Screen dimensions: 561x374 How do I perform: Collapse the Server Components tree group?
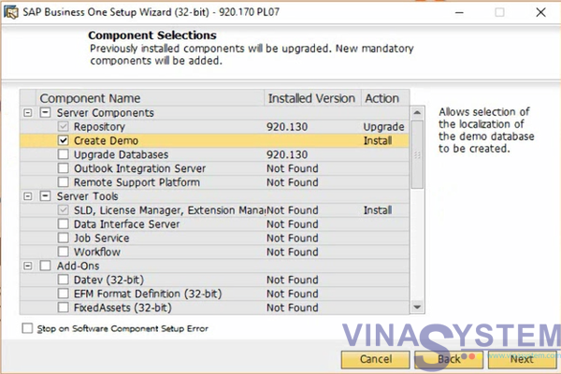point(27,113)
